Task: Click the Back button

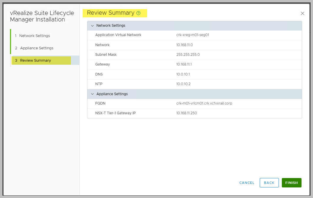Action: click(x=269, y=183)
